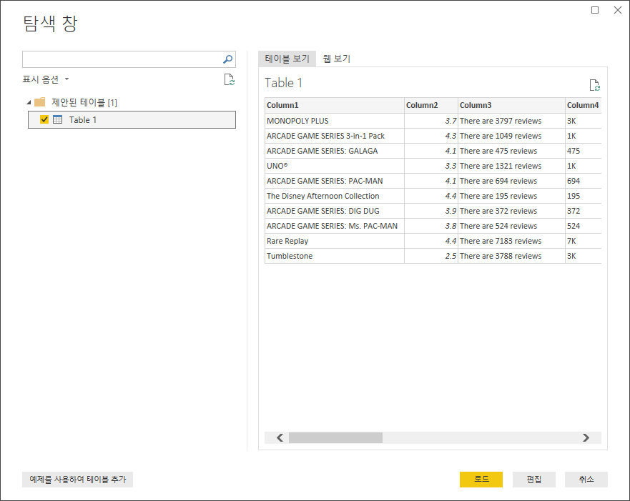The image size is (630, 501).
Task: Click There are 195 reviews cell
Action: 511,196
